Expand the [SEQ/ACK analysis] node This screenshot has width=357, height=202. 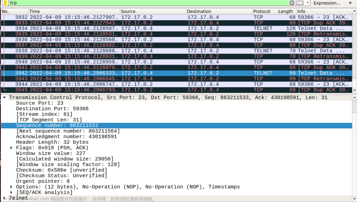point(11,192)
